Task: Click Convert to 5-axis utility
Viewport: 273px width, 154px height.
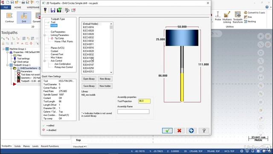Action: click(x=254, y=12)
